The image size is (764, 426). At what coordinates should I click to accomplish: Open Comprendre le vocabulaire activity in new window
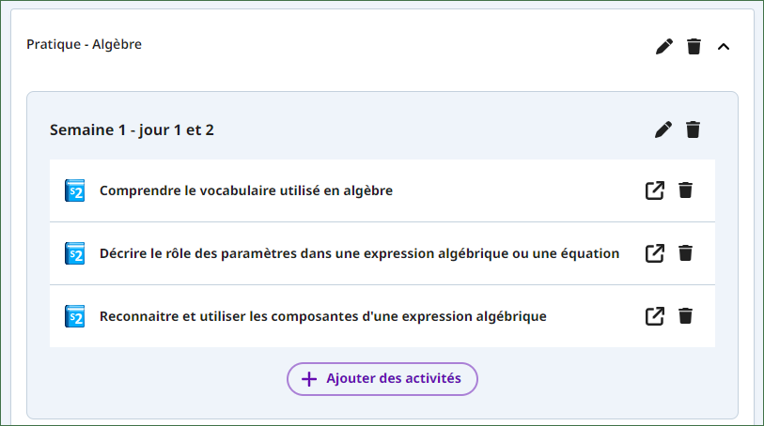[x=655, y=190]
